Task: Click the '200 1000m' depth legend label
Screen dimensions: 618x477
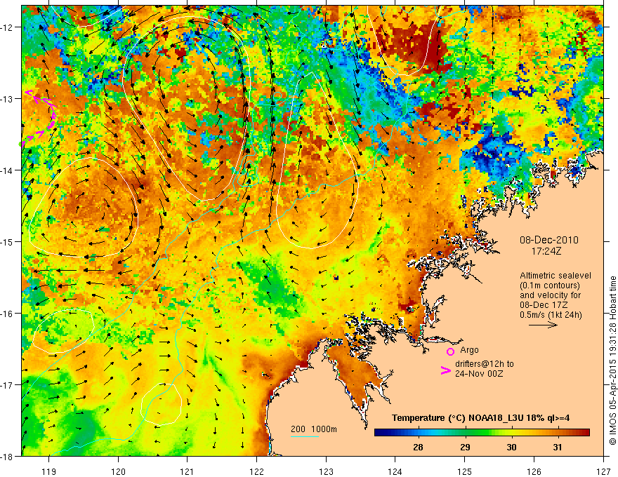Action: point(314,429)
